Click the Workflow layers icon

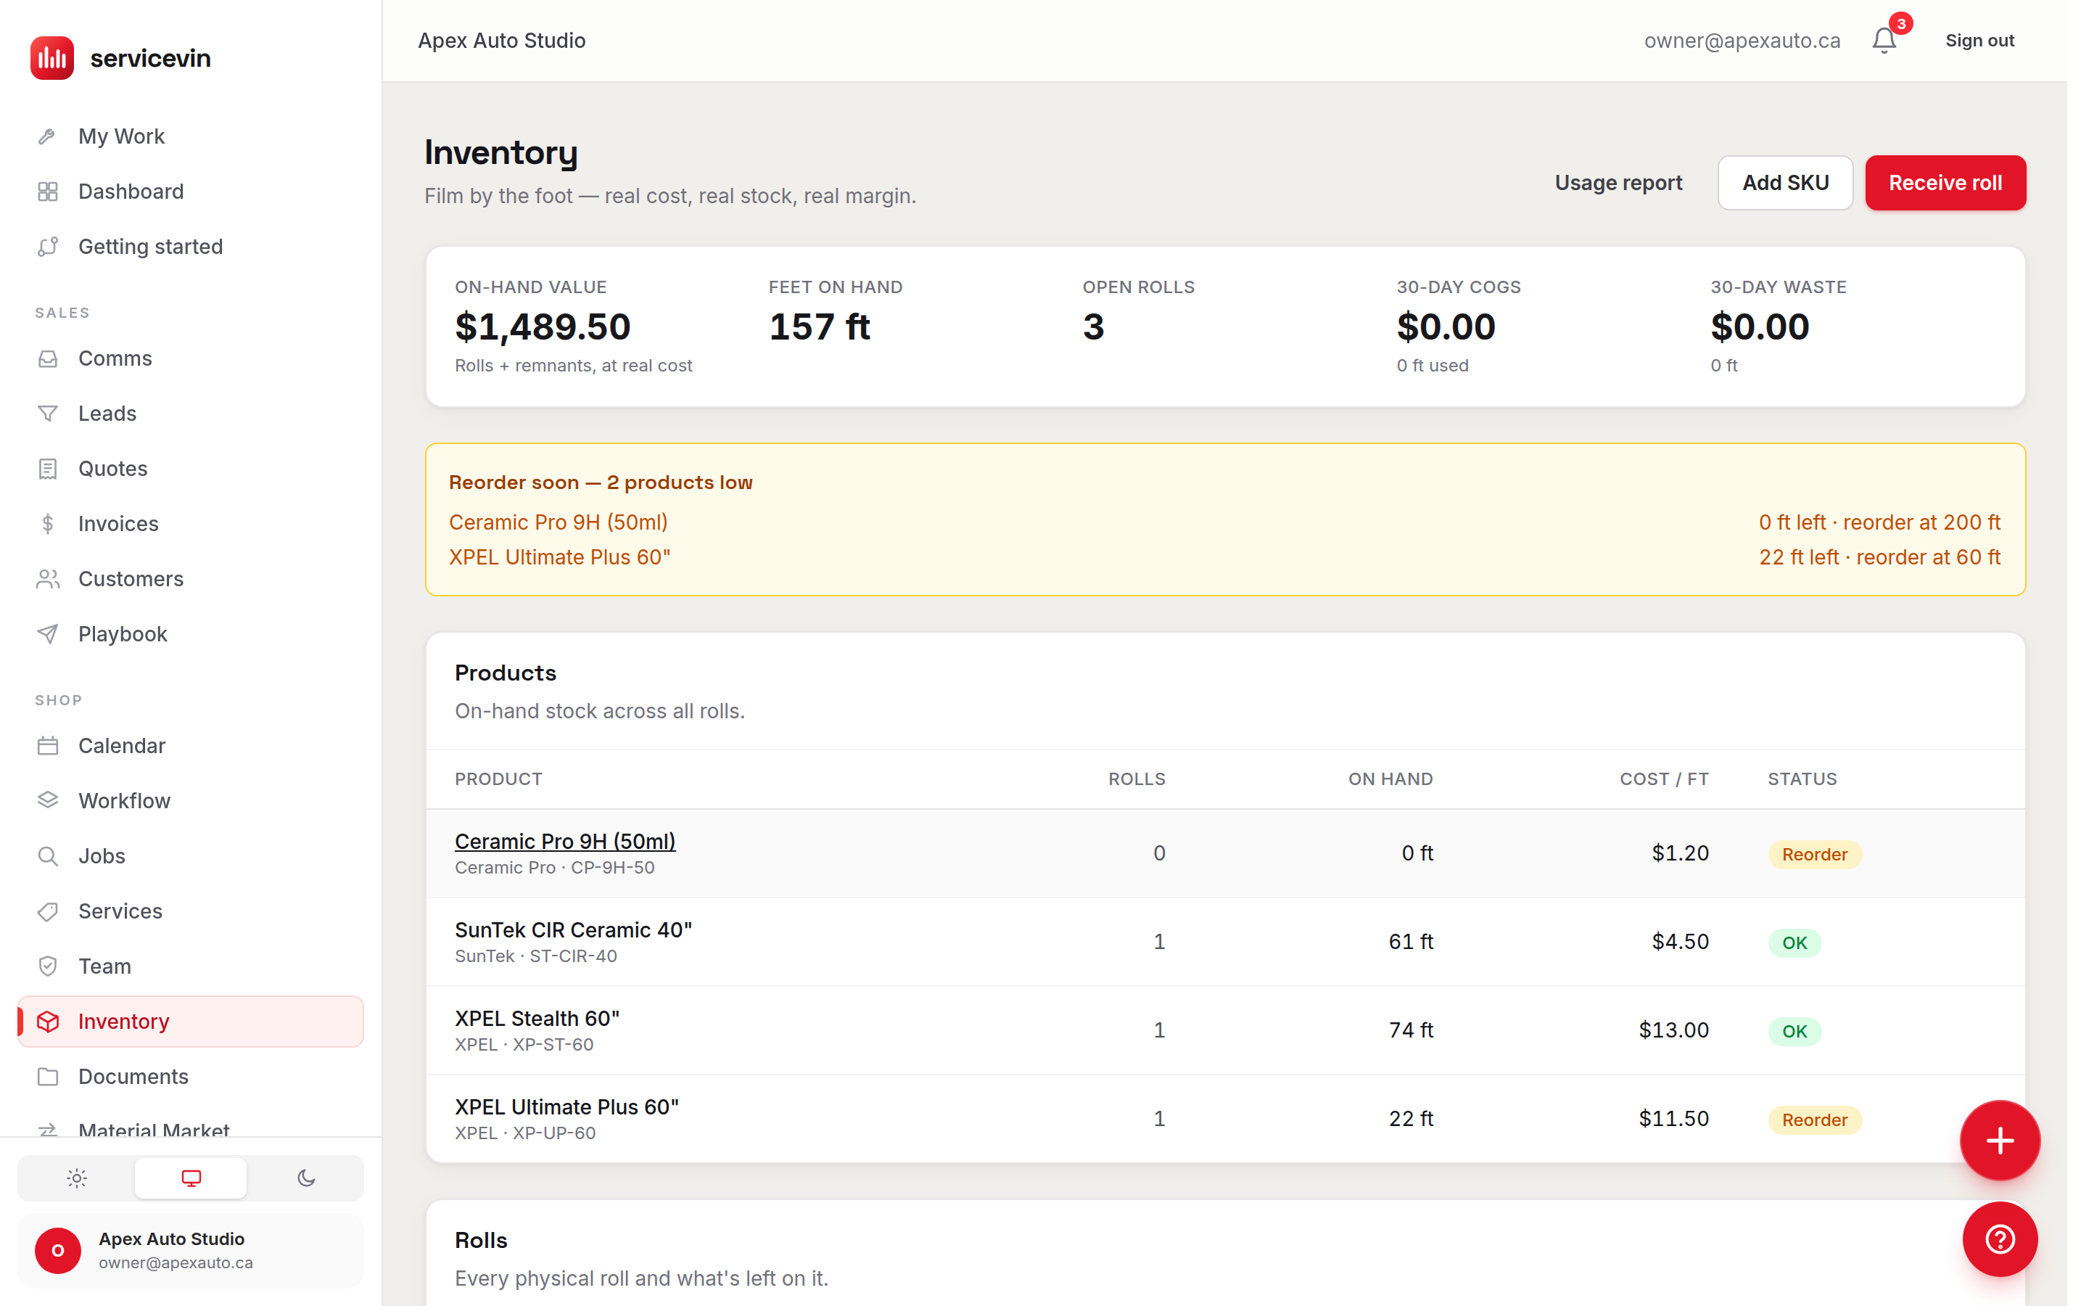[47, 801]
